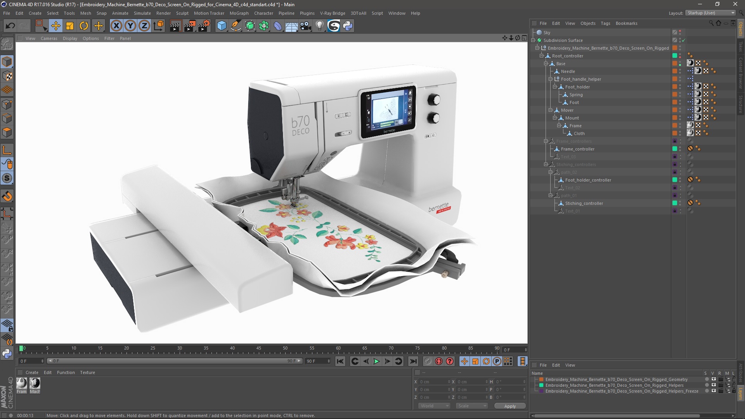Add a Subdivision Surface generator icon
Screen dimensions: 745x419
[250, 26]
